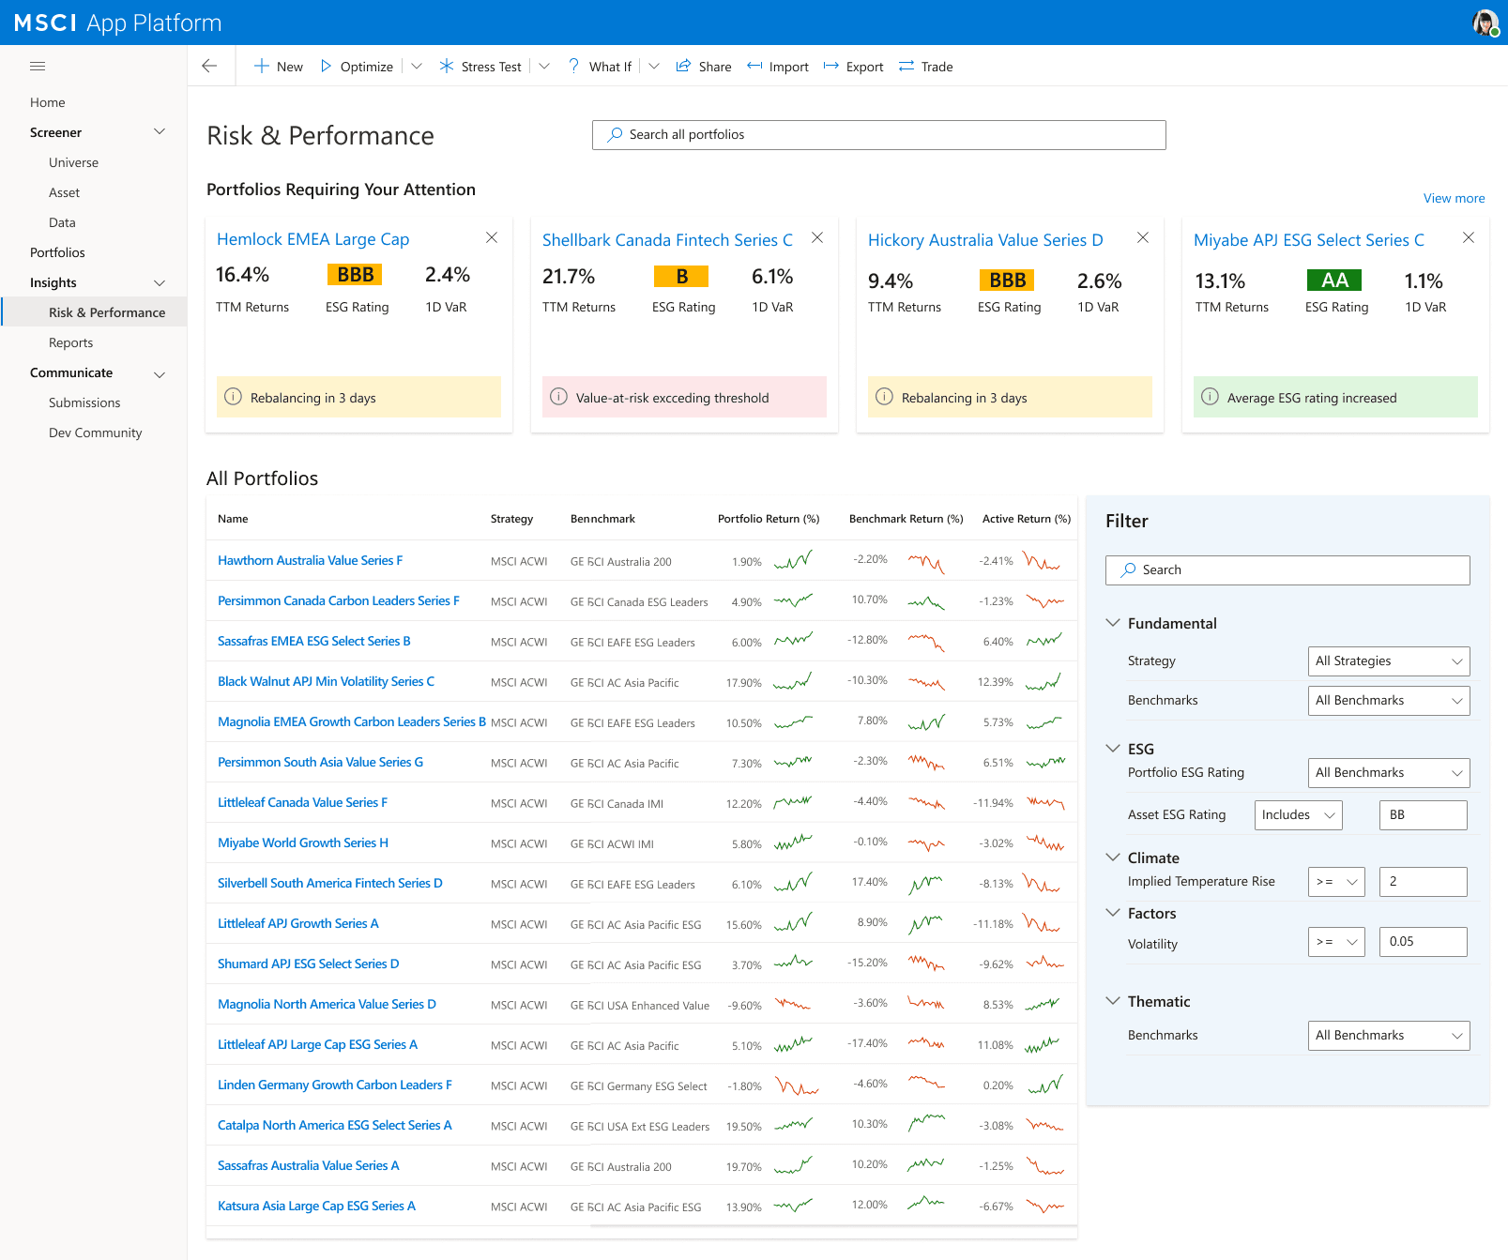Click Sassafras EMEA active return sparkline
The image size is (1508, 1260).
point(1044,641)
